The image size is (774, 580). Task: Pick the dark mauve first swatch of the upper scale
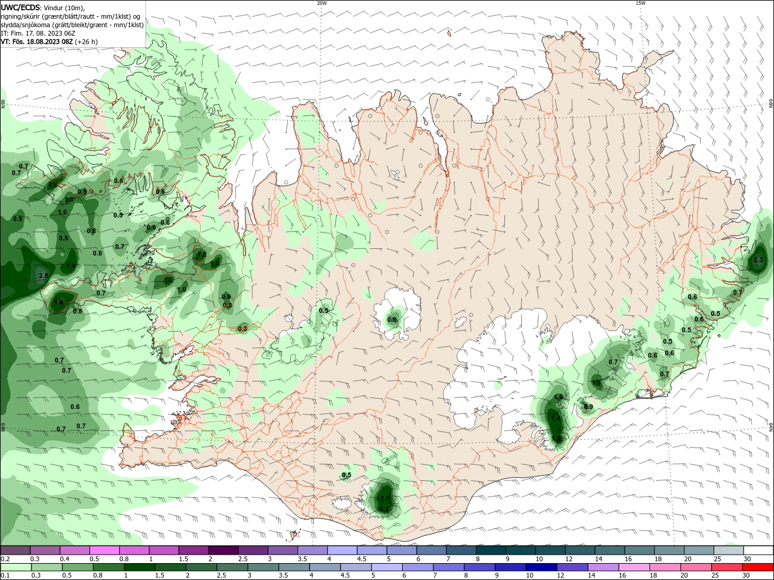click(16, 550)
